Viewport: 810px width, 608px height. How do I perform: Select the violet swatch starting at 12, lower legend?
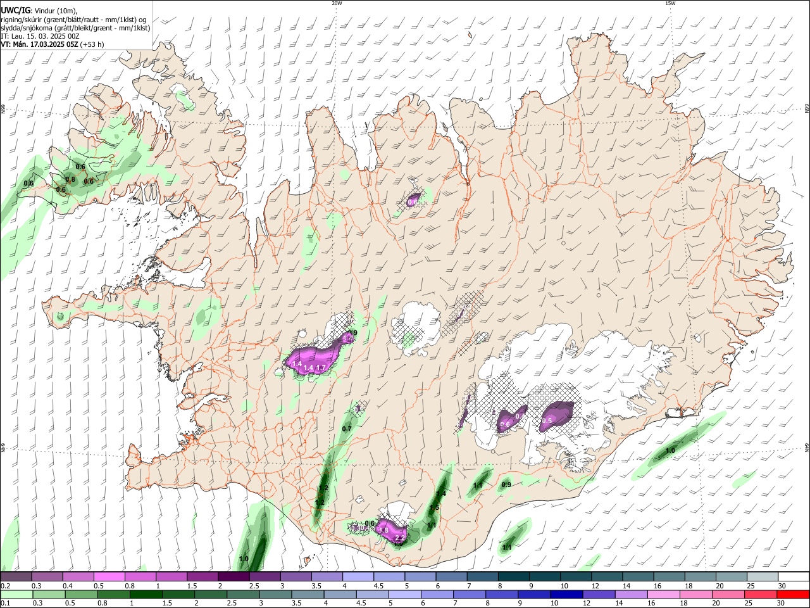point(599,594)
